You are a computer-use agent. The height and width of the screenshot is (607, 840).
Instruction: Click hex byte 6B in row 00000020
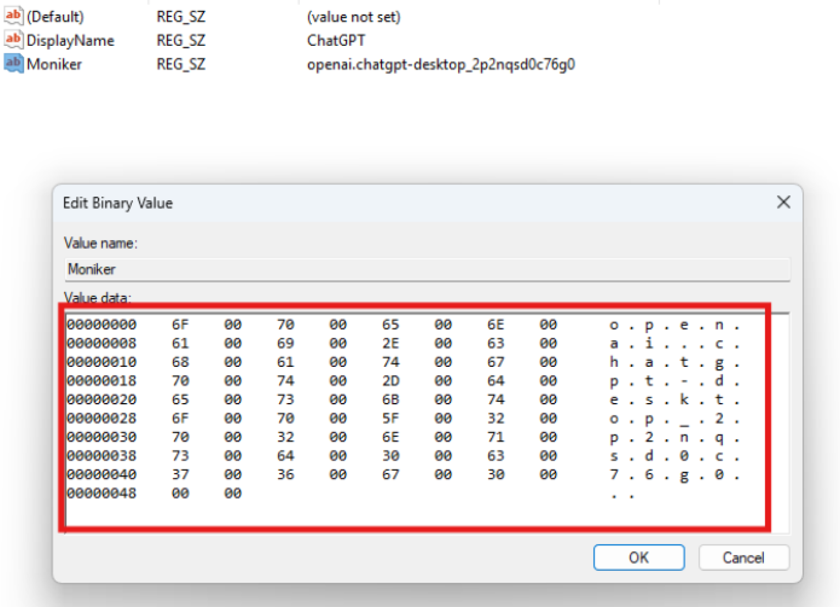(x=391, y=400)
